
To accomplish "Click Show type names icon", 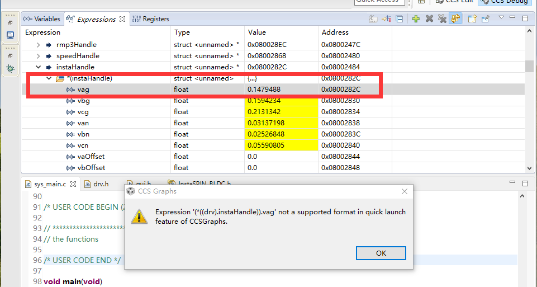I will click(x=373, y=19).
